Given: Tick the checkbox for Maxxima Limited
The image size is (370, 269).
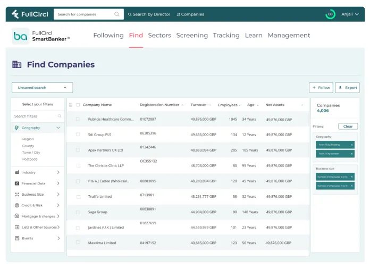Looking at the screenshot, I should pos(78,242).
